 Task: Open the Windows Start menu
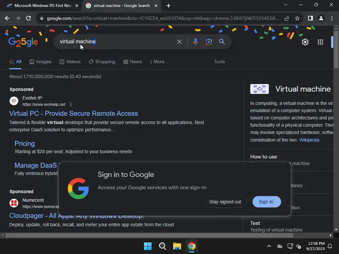148,246
